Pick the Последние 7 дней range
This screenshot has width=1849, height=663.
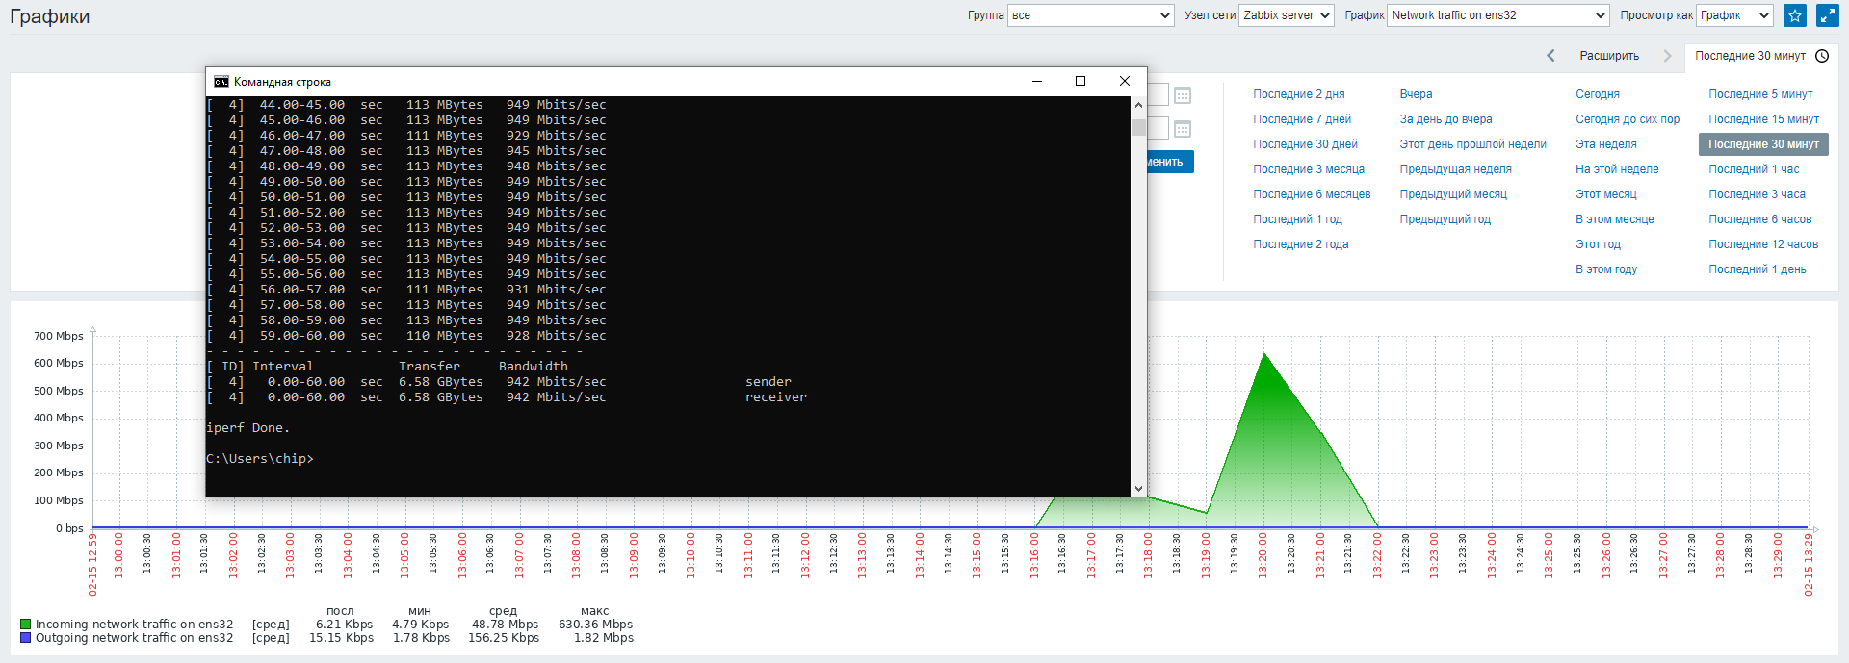tap(1302, 119)
